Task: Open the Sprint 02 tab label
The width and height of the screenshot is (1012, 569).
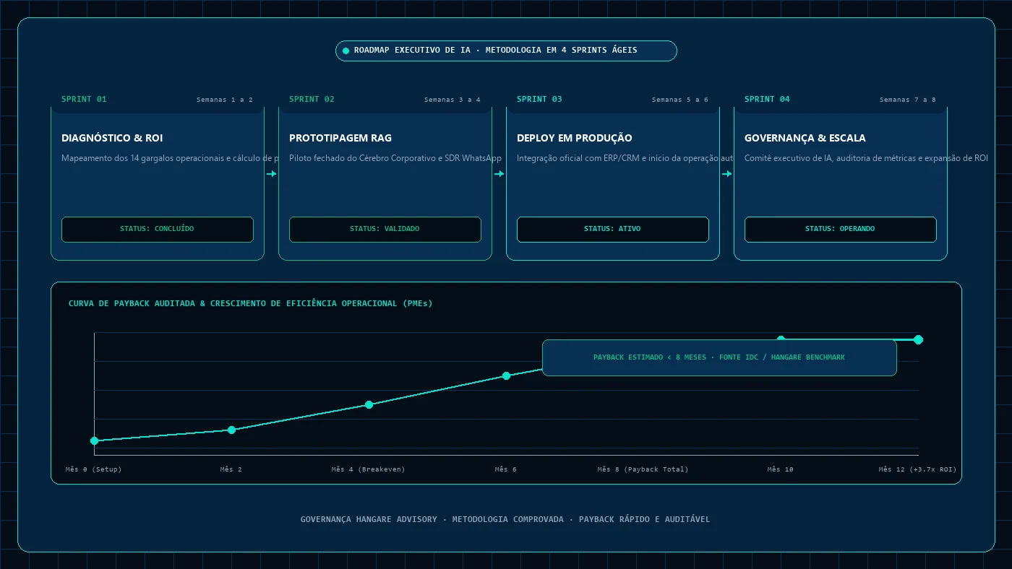Action: click(312, 100)
